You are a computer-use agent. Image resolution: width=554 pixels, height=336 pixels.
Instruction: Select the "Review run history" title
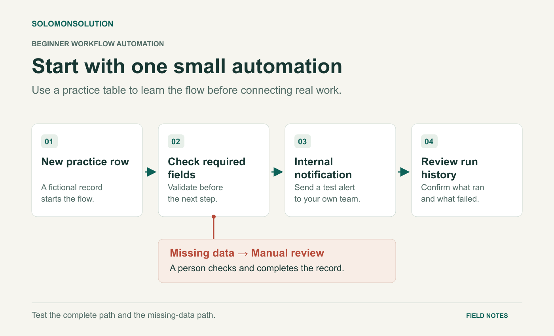pos(450,168)
